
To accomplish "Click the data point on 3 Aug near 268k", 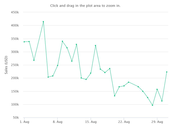I will 34,60.
